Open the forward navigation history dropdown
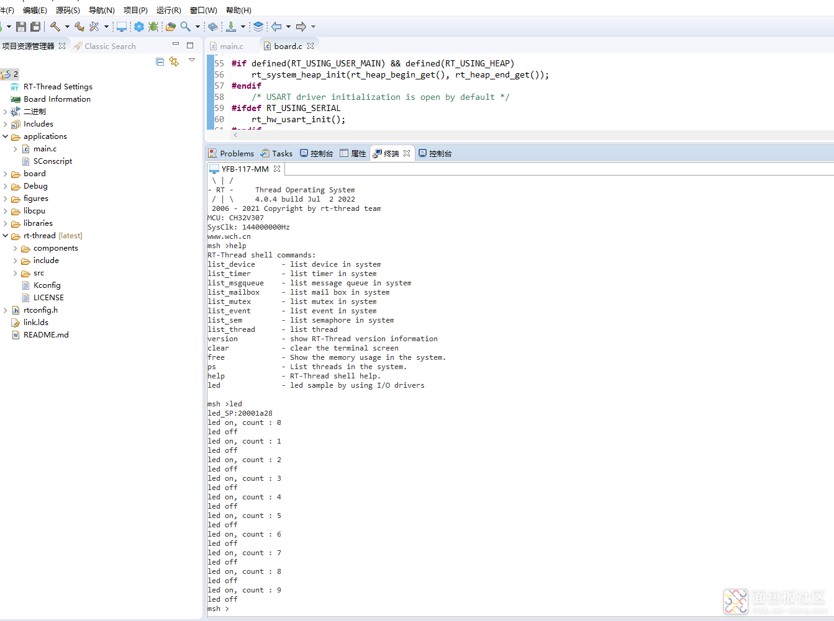Viewport: 834px width, 621px height. click(313, 27)
